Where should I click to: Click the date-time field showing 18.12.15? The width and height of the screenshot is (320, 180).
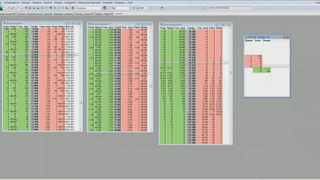point(224,8)
